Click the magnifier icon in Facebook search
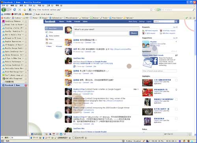Image resolution: width=197 pixels, height=143 pixels. (176, 21)
